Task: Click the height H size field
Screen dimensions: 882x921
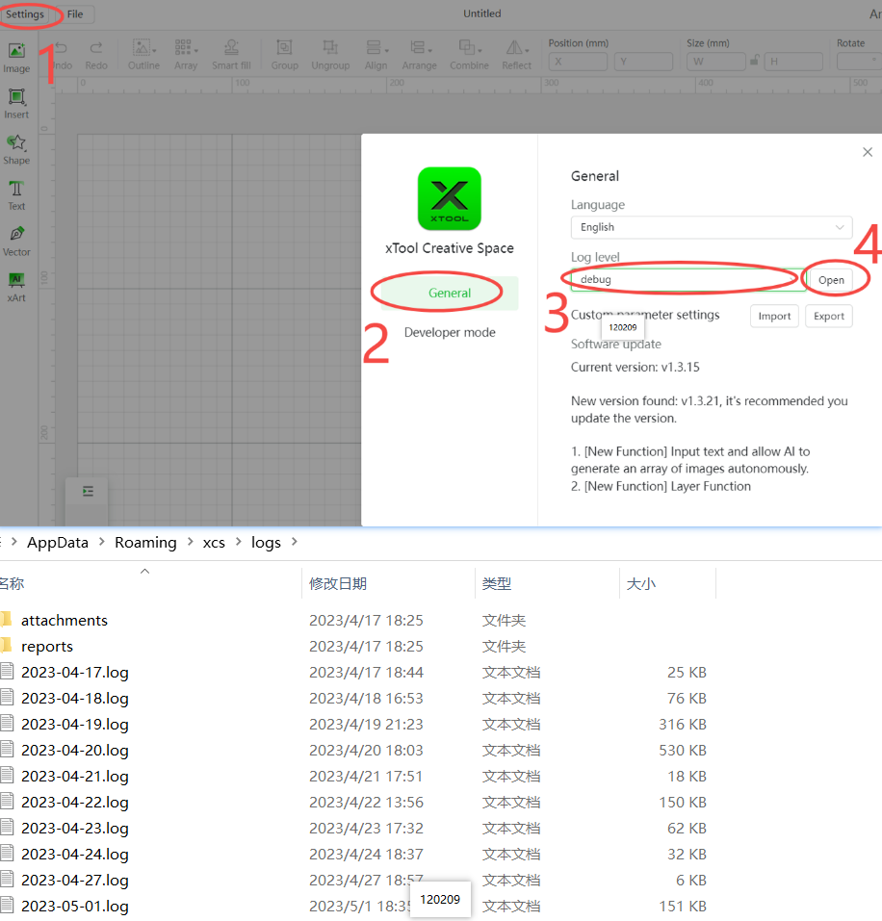Action: pos(793,61)
